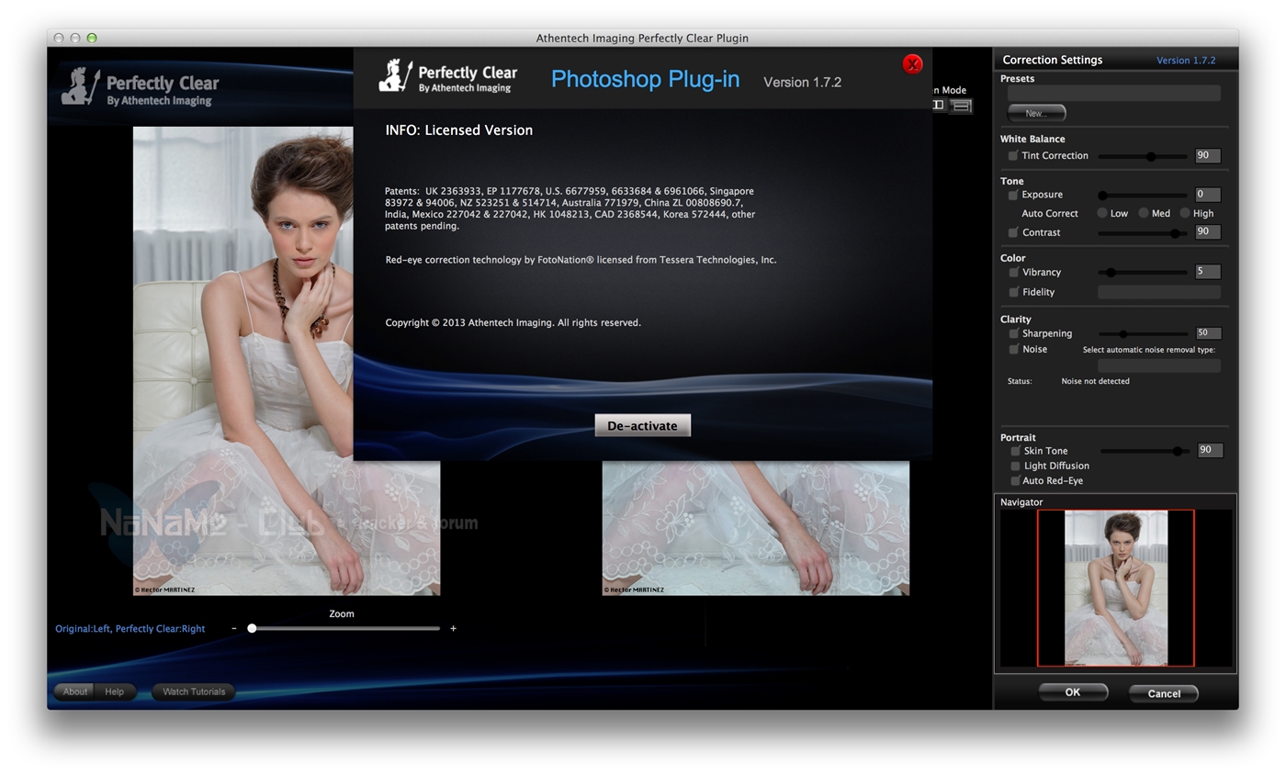The width and height of the screenshot is (1286, 775).
Task: Click the Perfectly Clear logo in the dialog
Action: tap(448, 75)
